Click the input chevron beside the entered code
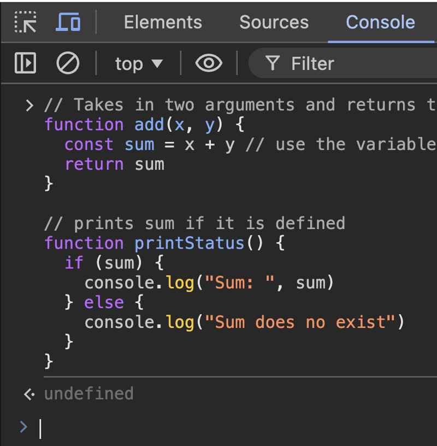 (x=29, y=105)
